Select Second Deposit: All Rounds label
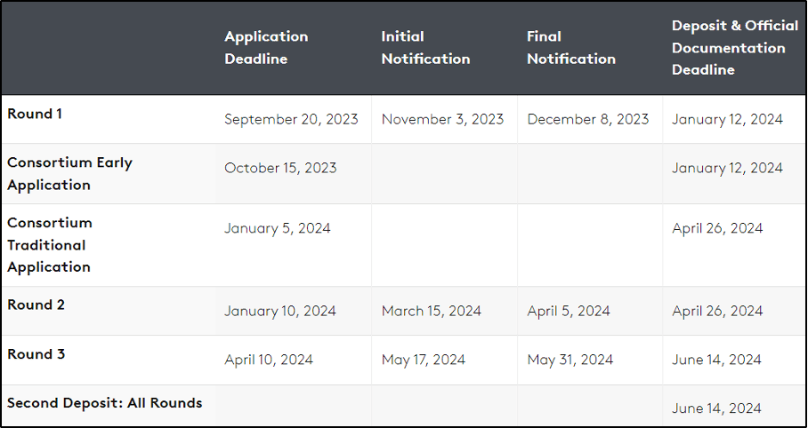Screen dimensions: 808x428 point(104,403)
